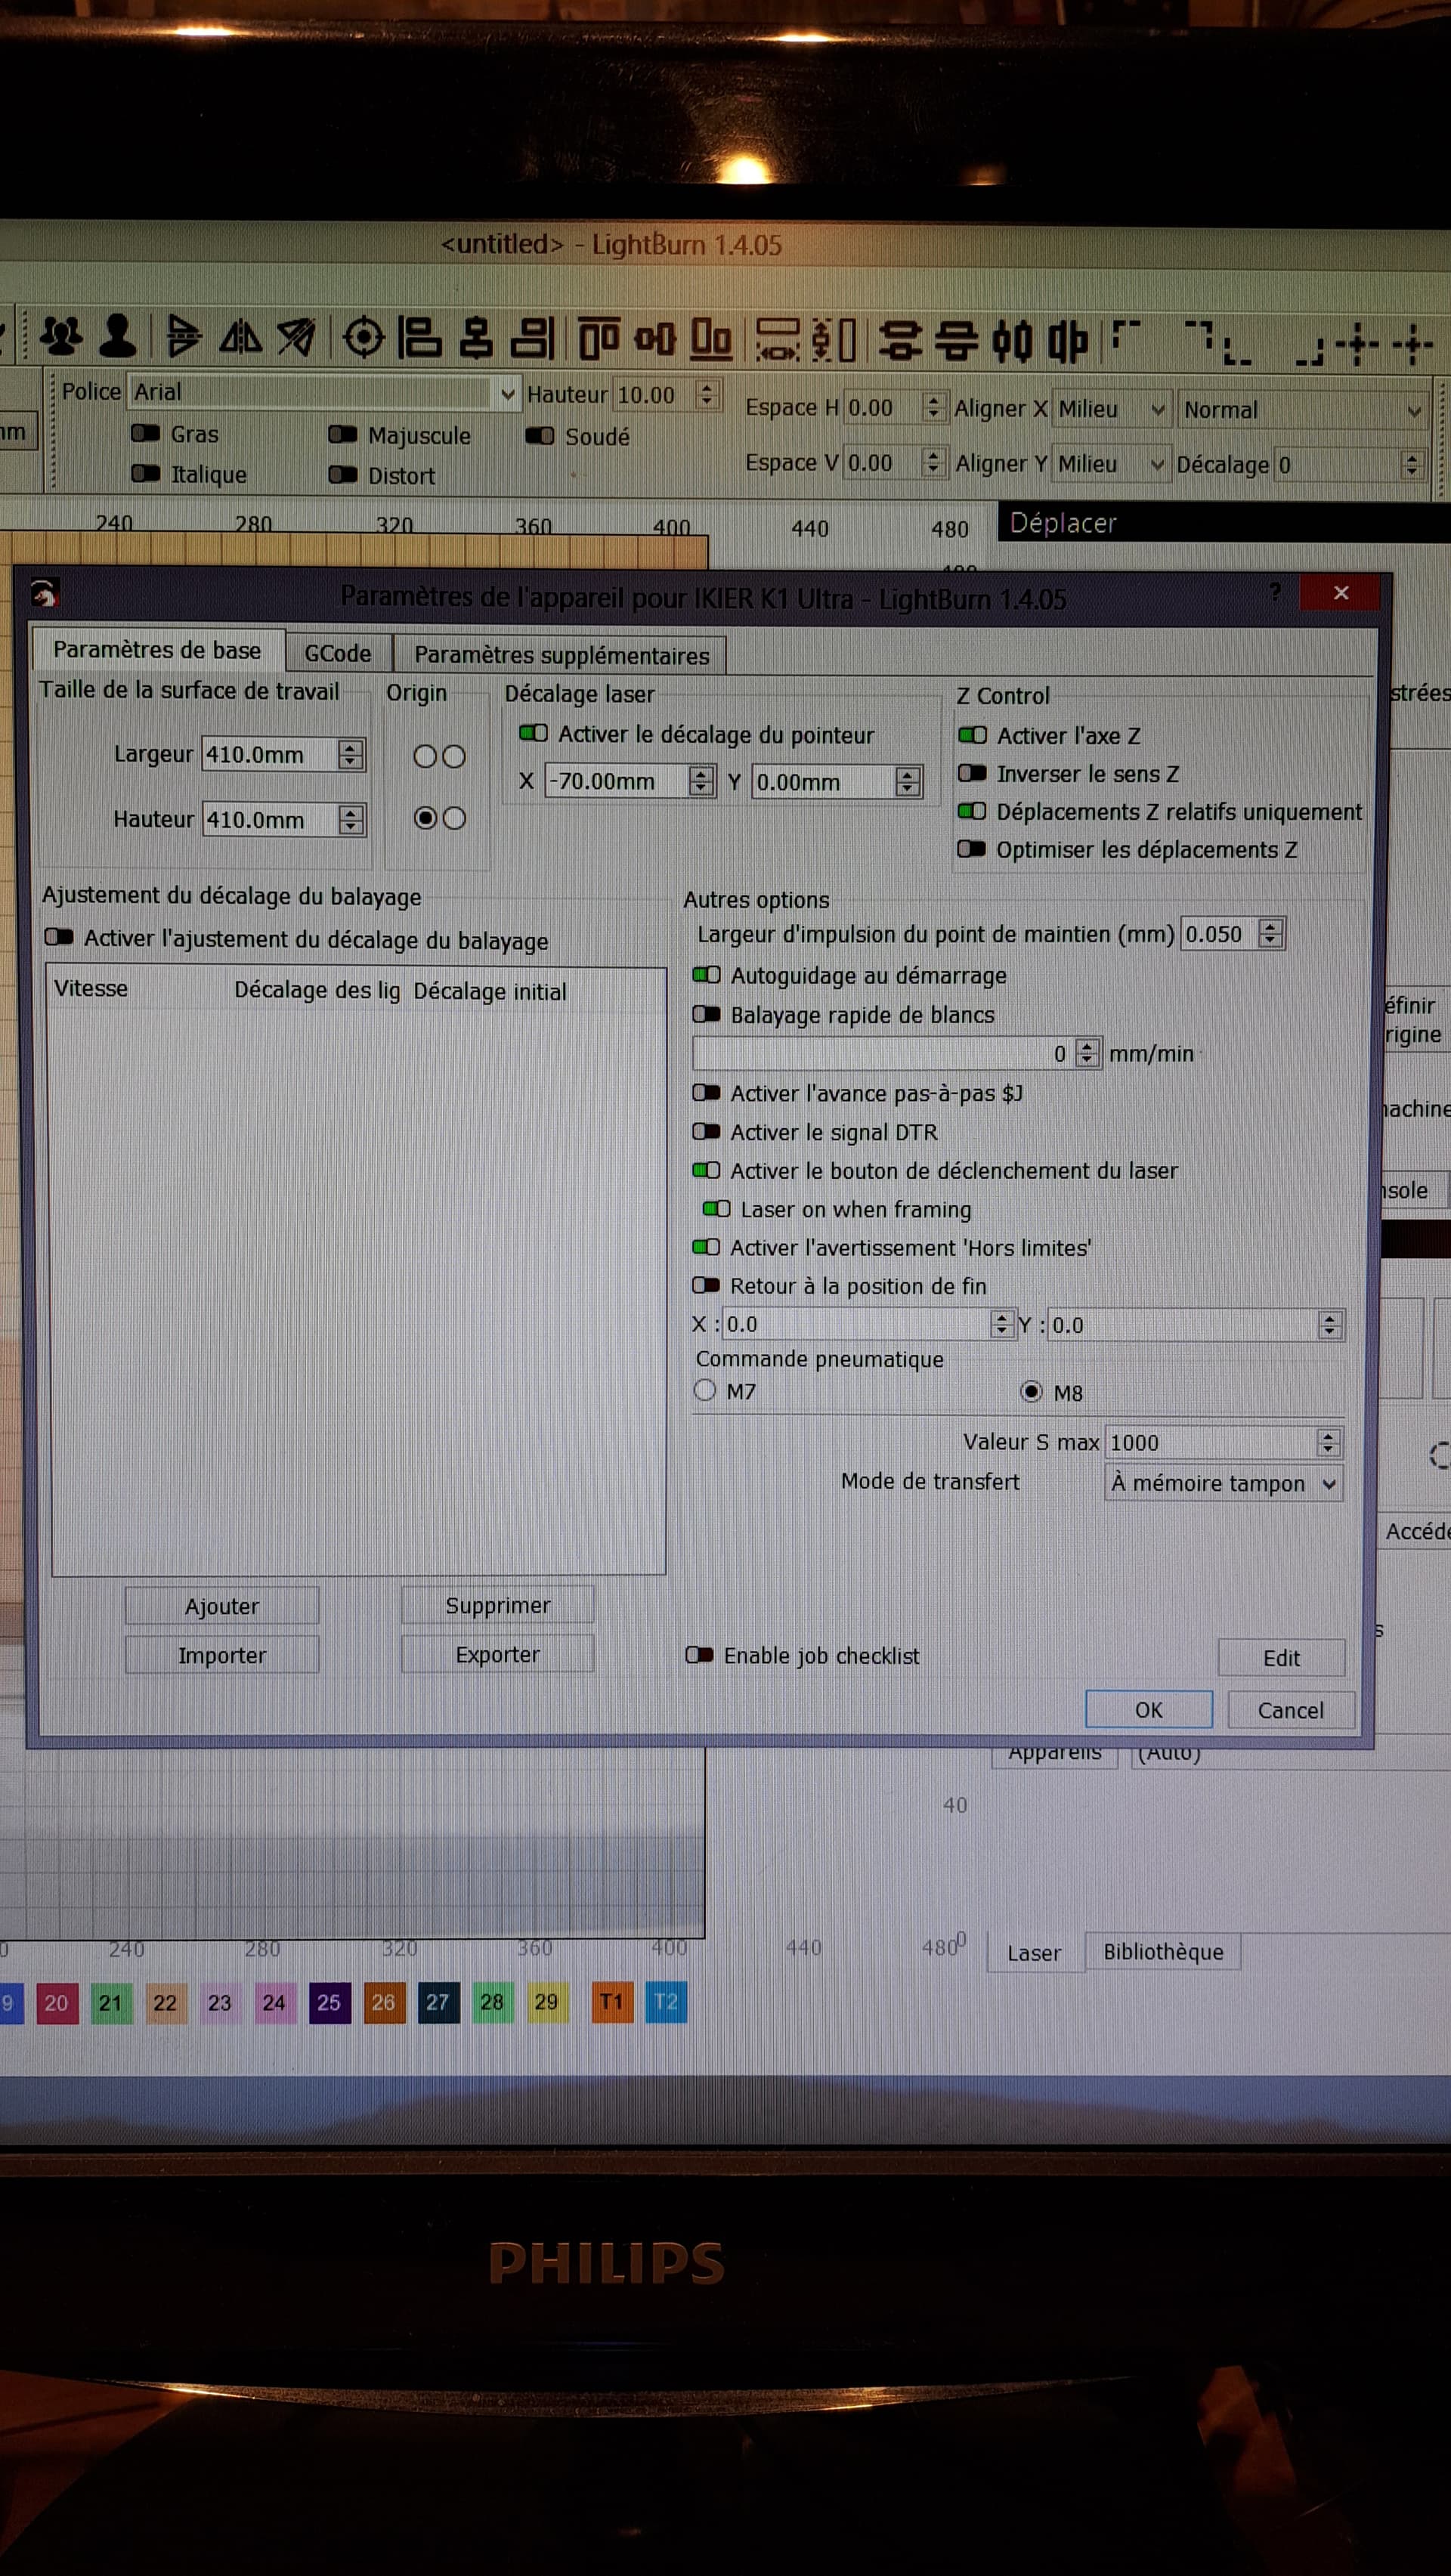1451x2576 pixels.
Task: Step the Largeur 410.0mm spinner
Action: click(350, 754)
